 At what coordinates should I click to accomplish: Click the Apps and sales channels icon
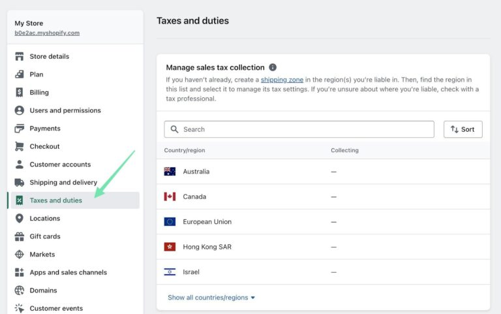coord(19,272)
